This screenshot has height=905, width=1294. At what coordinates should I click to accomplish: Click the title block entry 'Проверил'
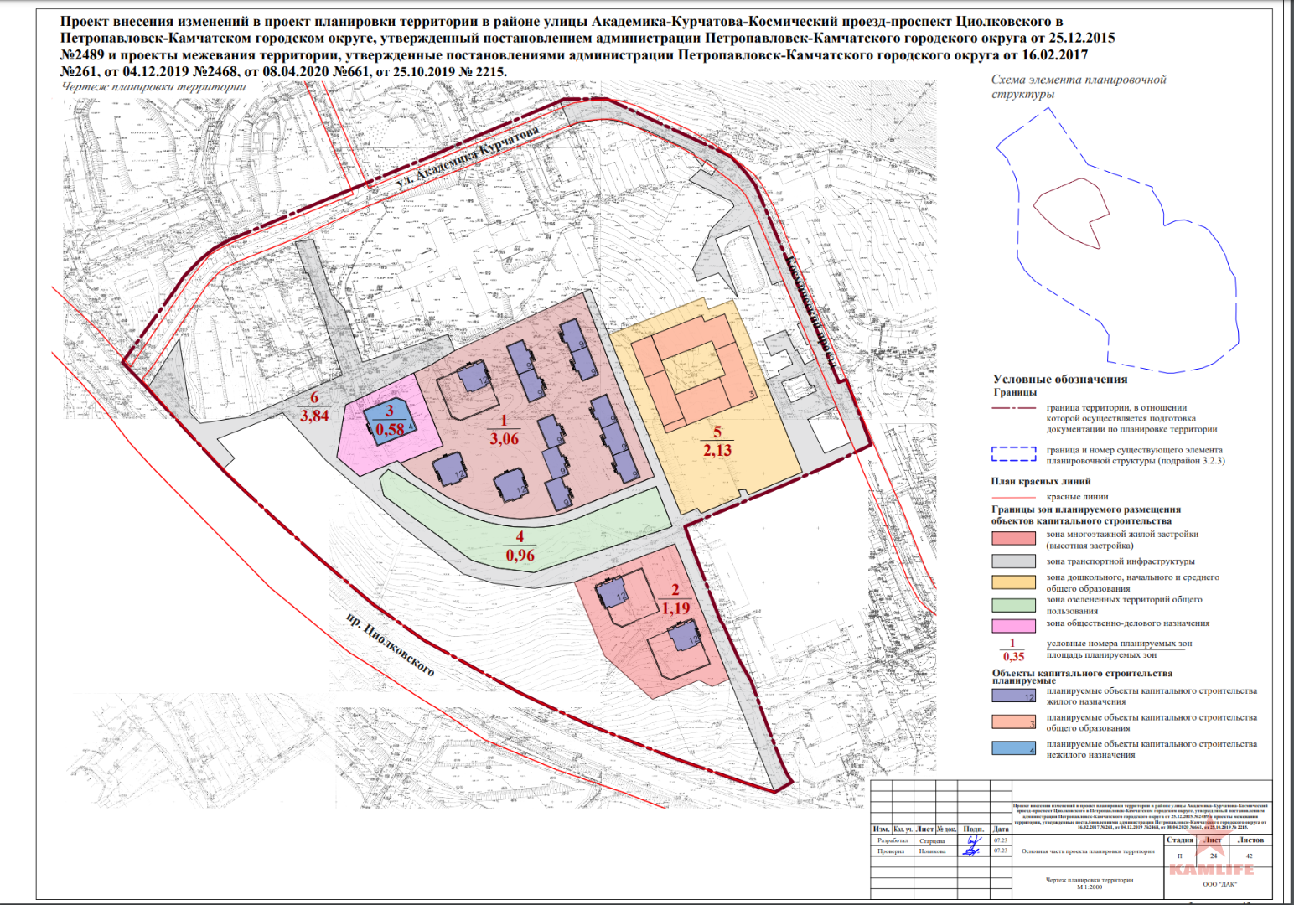tap(891, 851)
